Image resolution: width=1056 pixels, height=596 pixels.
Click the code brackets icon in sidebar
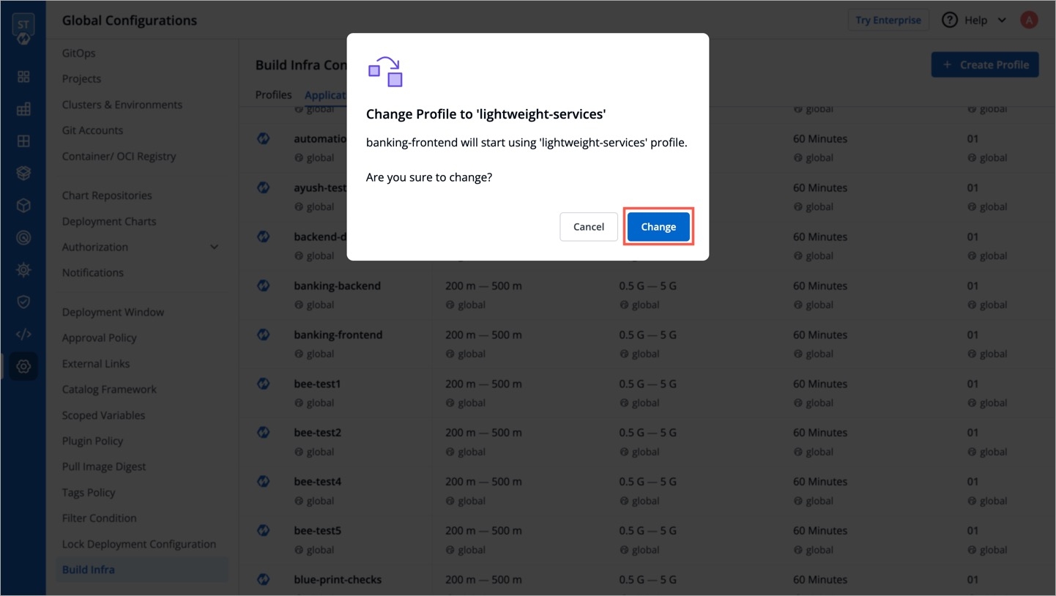pyautogui.click(x=23, y=335)
